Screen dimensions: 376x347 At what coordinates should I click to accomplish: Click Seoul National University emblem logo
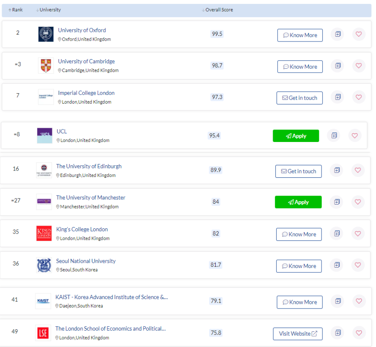point(44,265)
